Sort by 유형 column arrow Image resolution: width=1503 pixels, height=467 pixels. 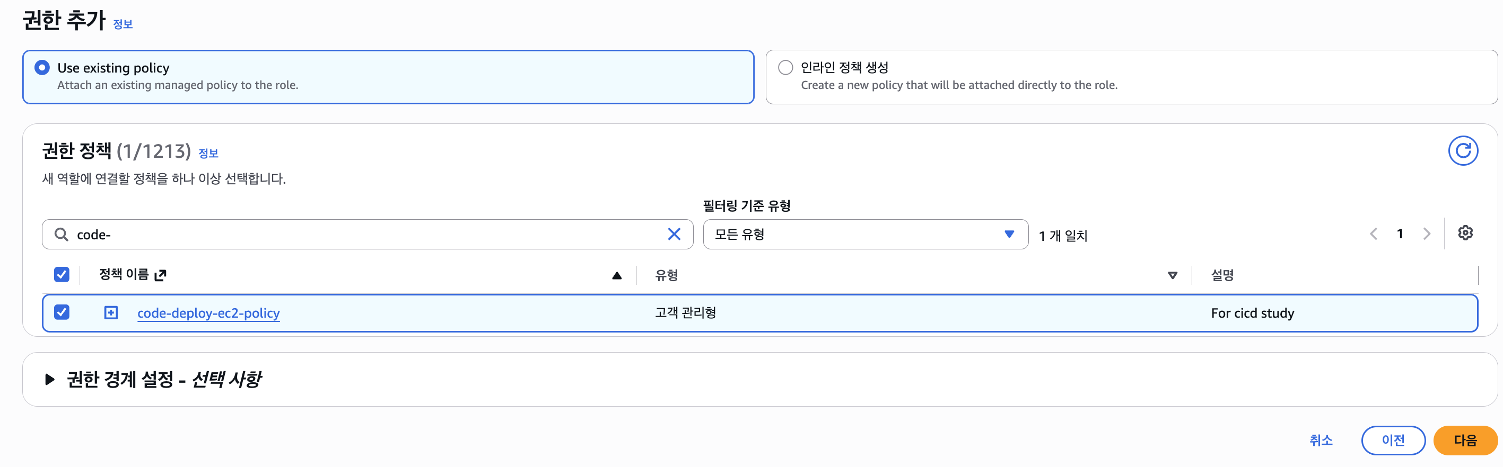coord(1172,275)
